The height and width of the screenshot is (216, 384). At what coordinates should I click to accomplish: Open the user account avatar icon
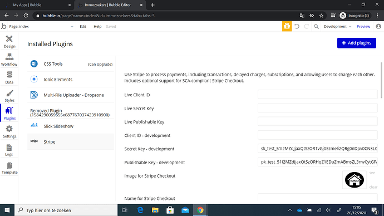click(378, 26)
